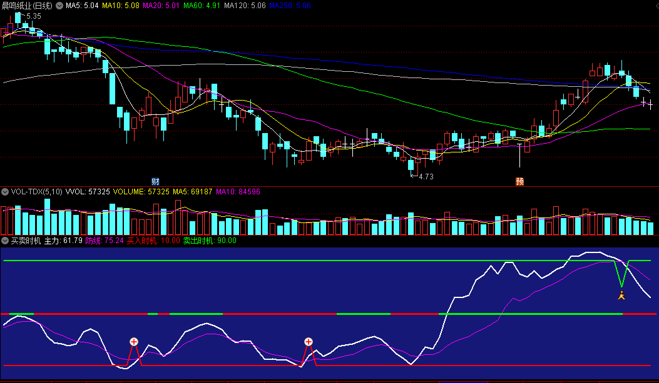Click the second red plus buy signal
This screenshot has height=383, width=659.
click(309, 342)
